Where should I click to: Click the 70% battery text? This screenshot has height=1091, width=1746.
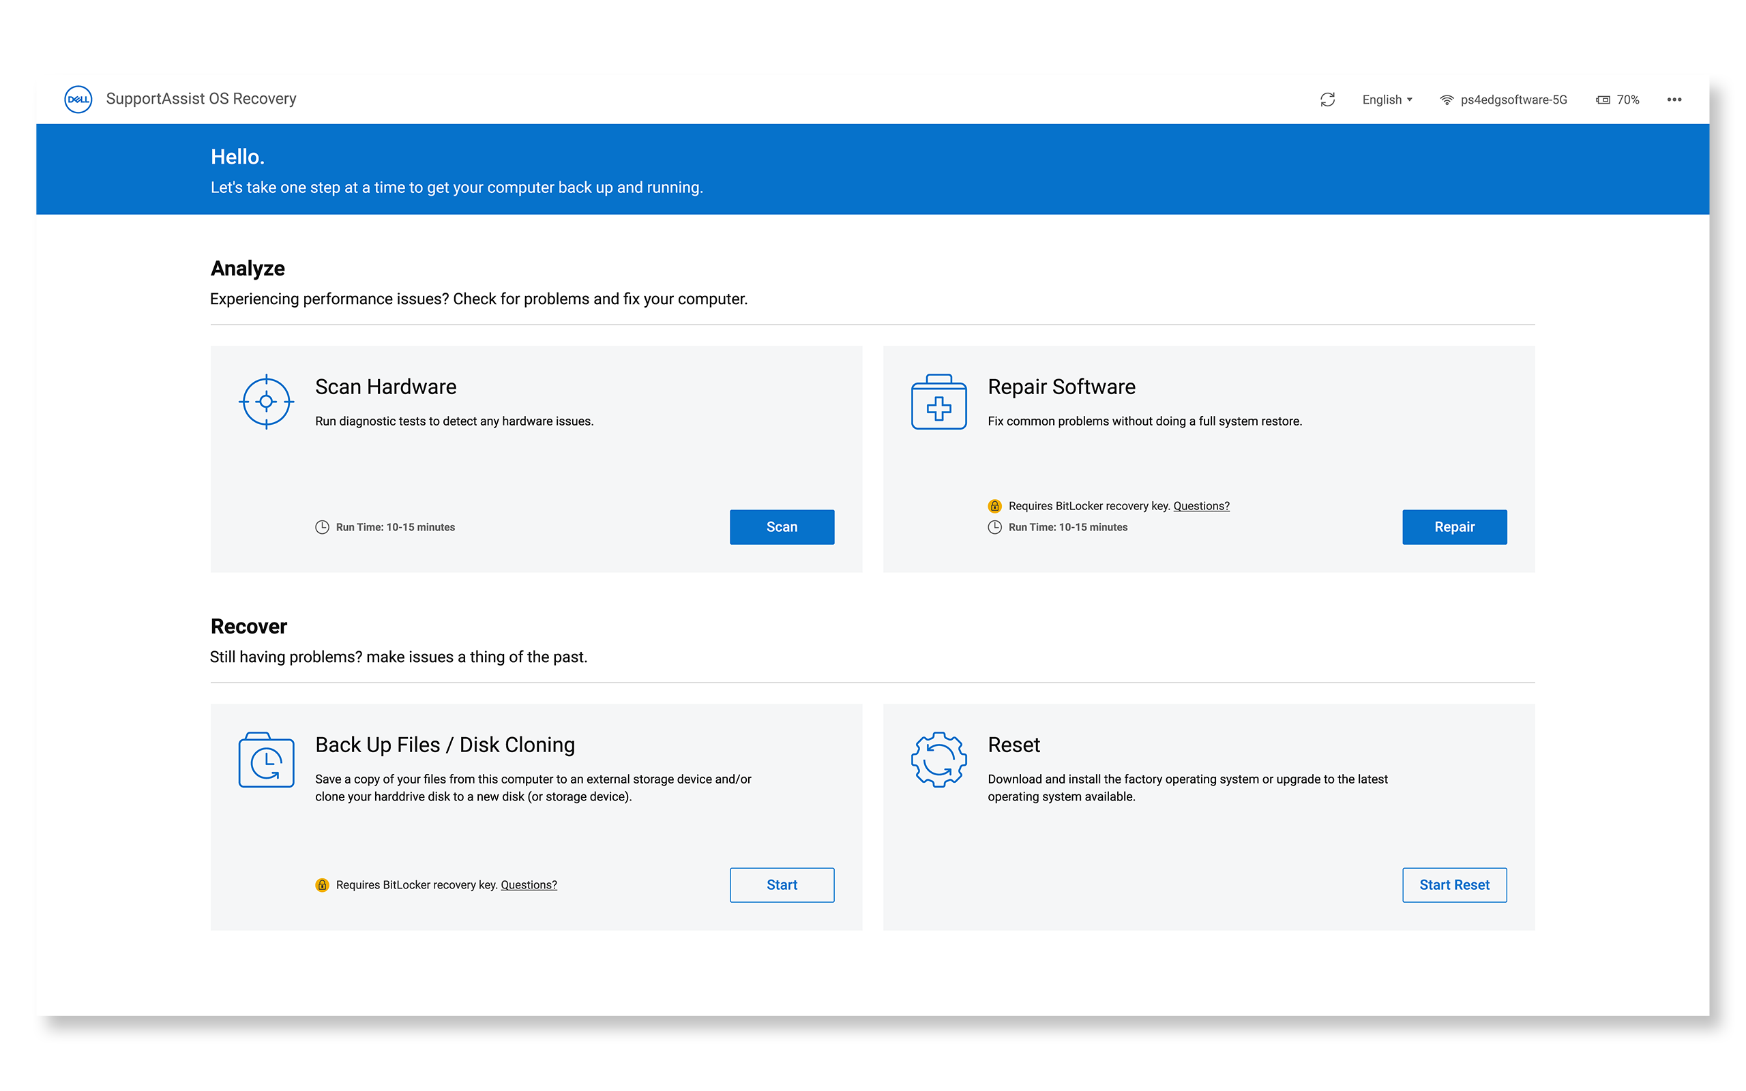tap(1628, 100)
